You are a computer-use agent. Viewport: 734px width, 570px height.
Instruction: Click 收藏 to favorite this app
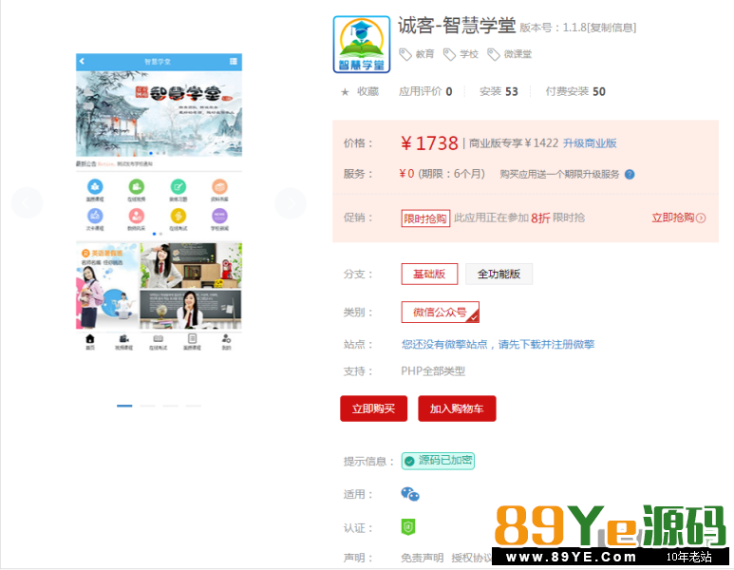367,92
